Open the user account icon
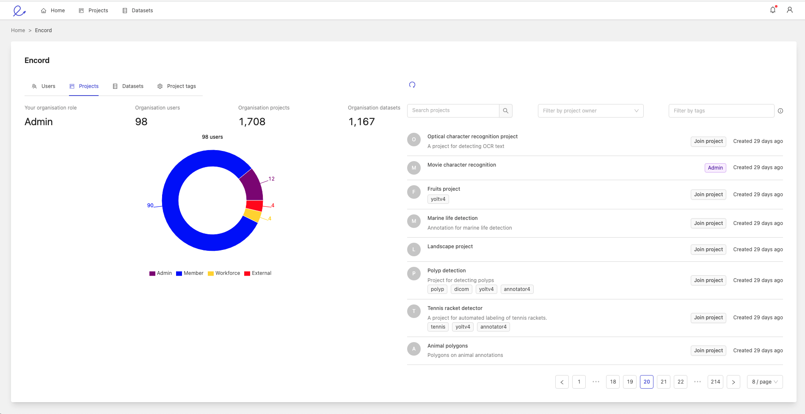805x414 pixels. (790, 10)
